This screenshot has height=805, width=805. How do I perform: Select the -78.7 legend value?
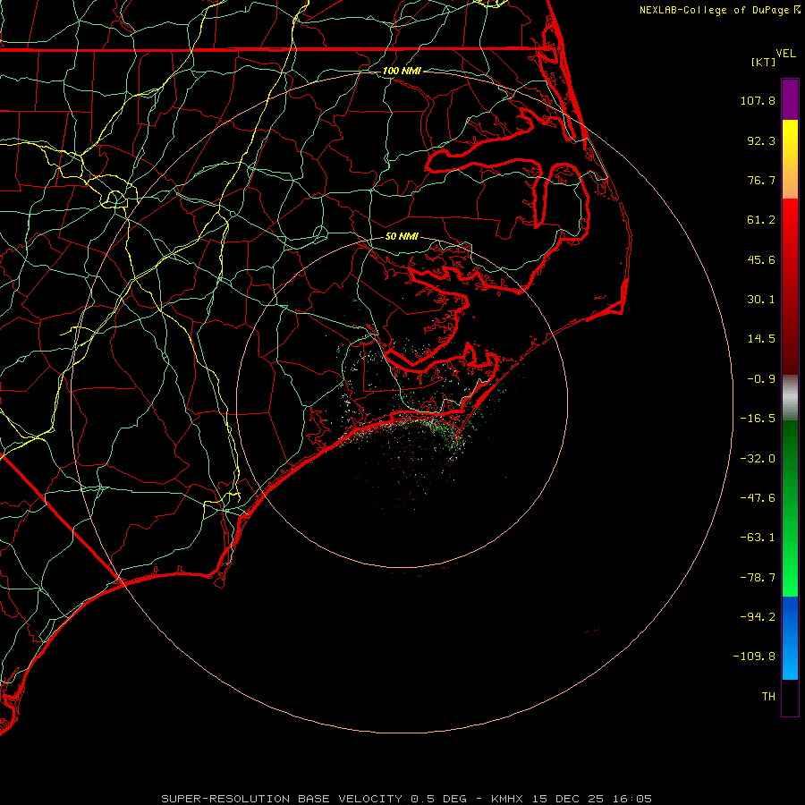[x=758, y=578]
